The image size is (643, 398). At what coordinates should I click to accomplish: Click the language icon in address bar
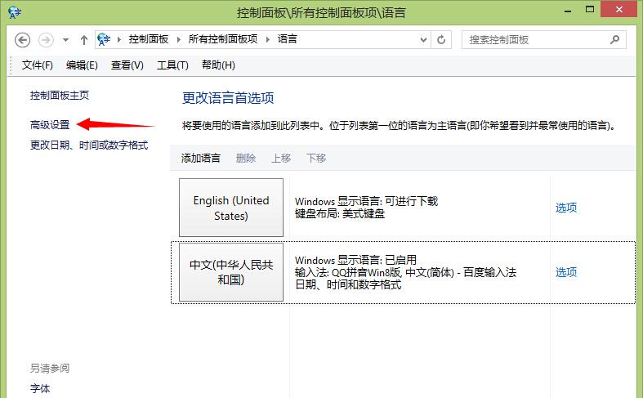coord(104,39)
